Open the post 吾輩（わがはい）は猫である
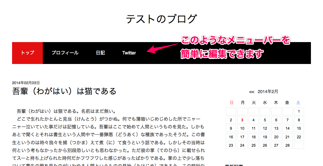The height and width of the screenshot is (166, 323). pyautogui.click(x=64, y=91)
